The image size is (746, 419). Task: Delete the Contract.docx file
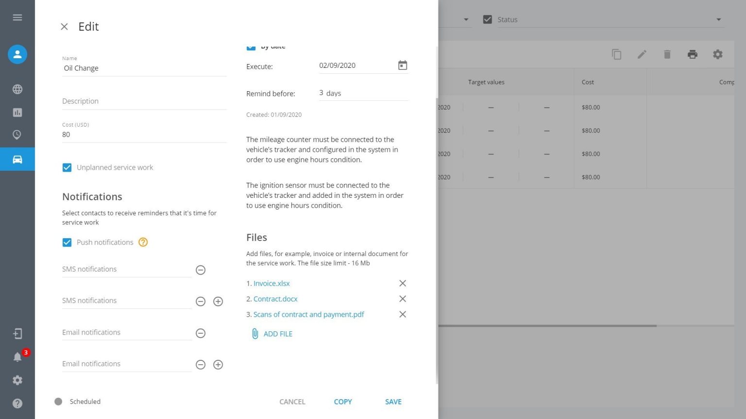(x=403, y=299)
